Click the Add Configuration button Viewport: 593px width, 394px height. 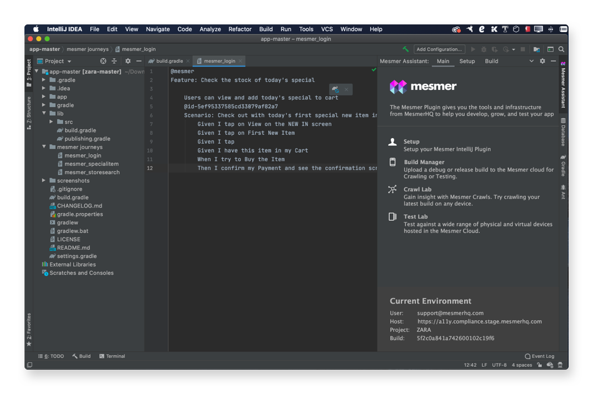tap(439, 49)
